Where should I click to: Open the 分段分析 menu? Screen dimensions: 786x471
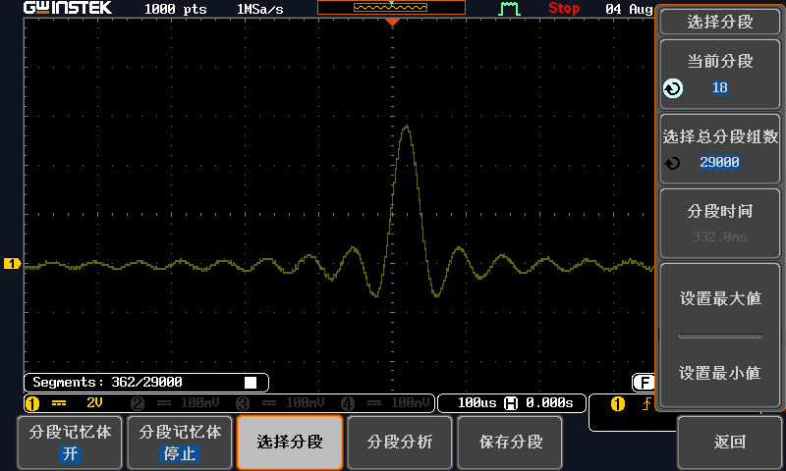[400, 443]
